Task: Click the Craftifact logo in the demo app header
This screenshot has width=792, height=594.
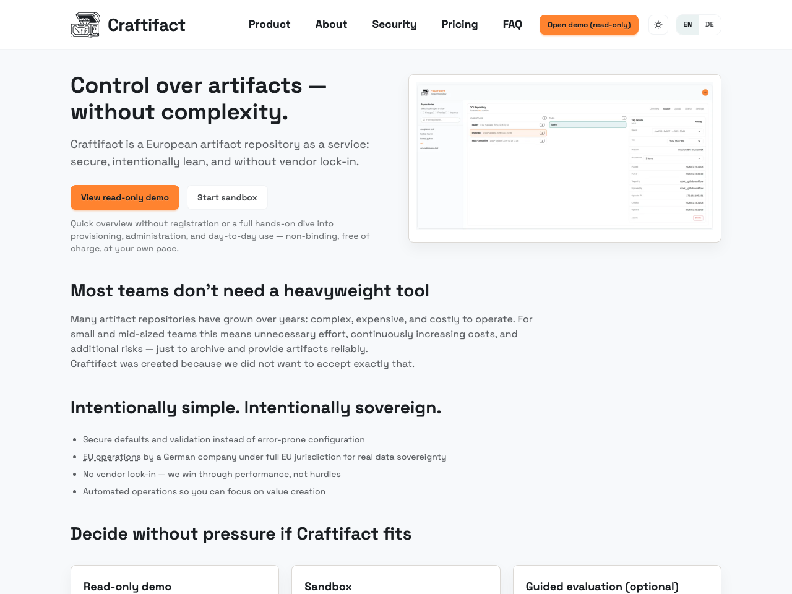Action: (x=426, y=92)
